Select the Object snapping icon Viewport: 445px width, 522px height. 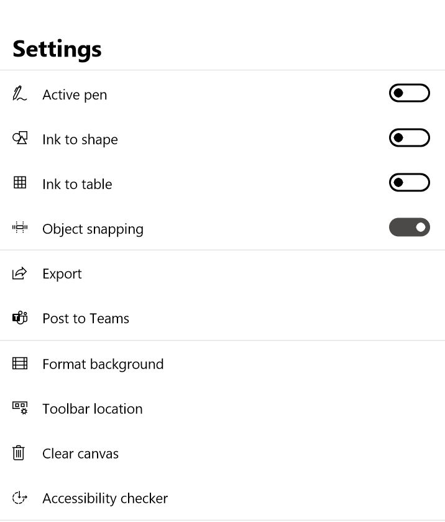pos(19,229)
